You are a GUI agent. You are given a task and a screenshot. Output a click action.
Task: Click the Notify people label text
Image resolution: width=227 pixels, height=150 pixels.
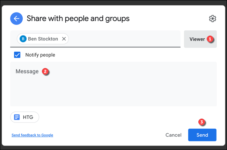(x=40, y=55)
